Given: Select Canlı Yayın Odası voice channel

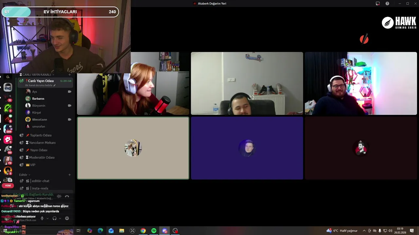Looking at the screenshot, I should tap(45, 83).
